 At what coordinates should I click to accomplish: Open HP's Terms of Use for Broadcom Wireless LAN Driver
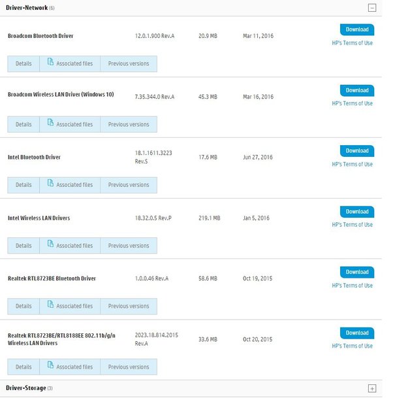click(x=352, y=103)
